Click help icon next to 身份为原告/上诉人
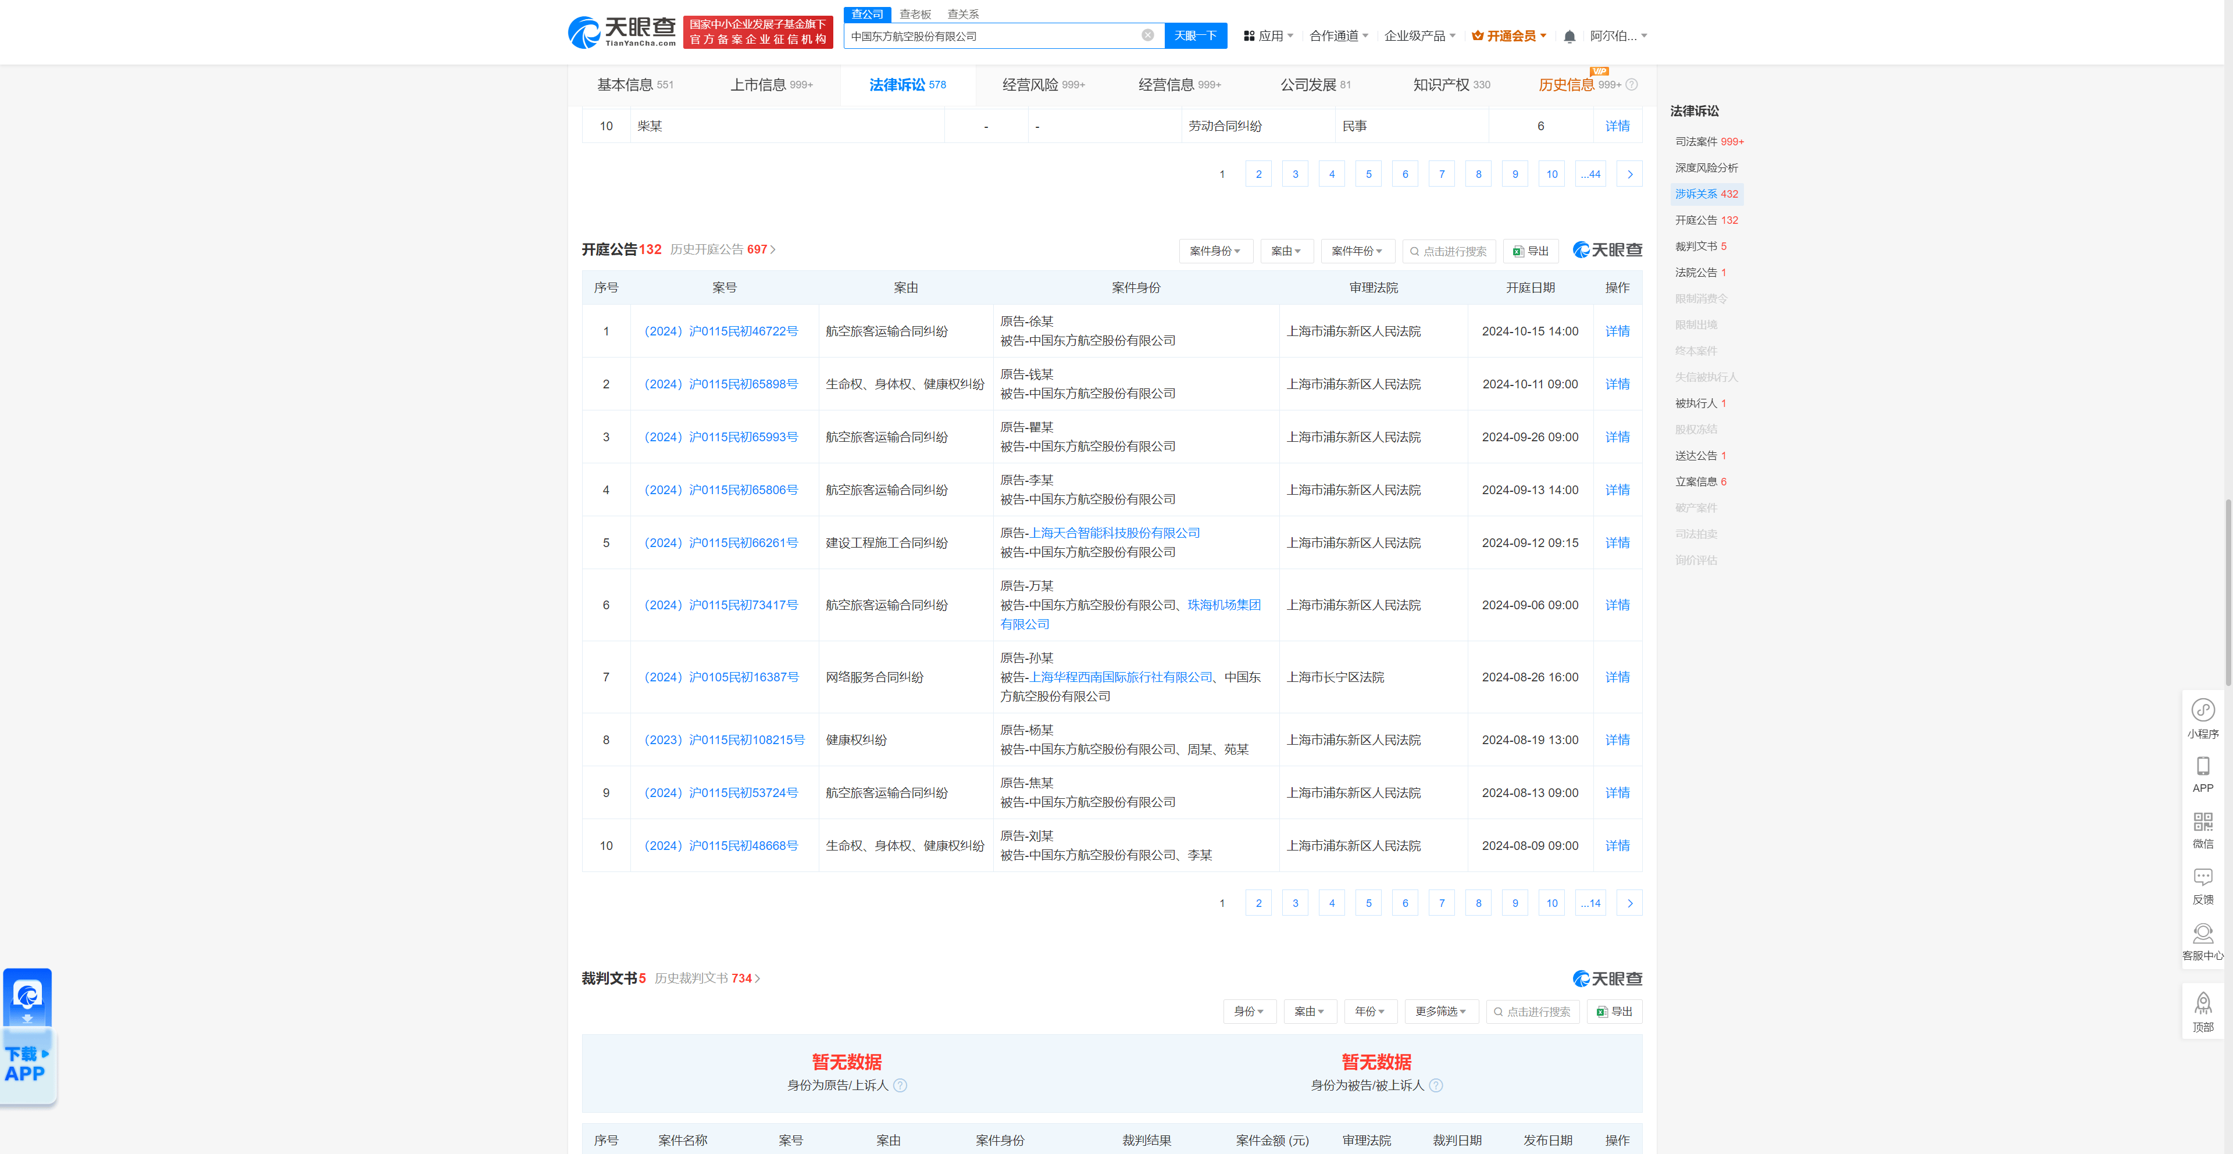 (900, 1085)
